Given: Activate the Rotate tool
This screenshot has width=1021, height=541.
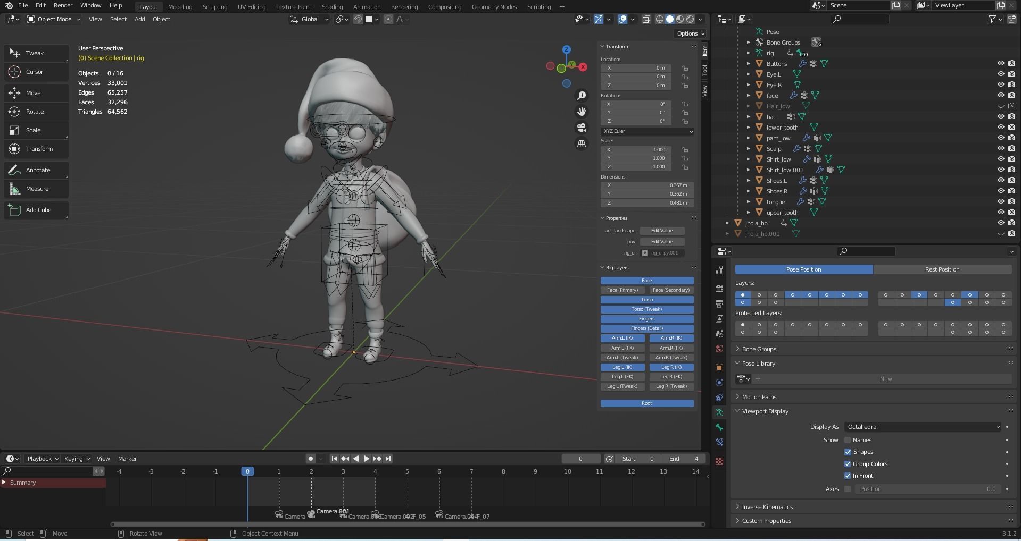Looking at the screenshot, I should (x=36, y=112).
